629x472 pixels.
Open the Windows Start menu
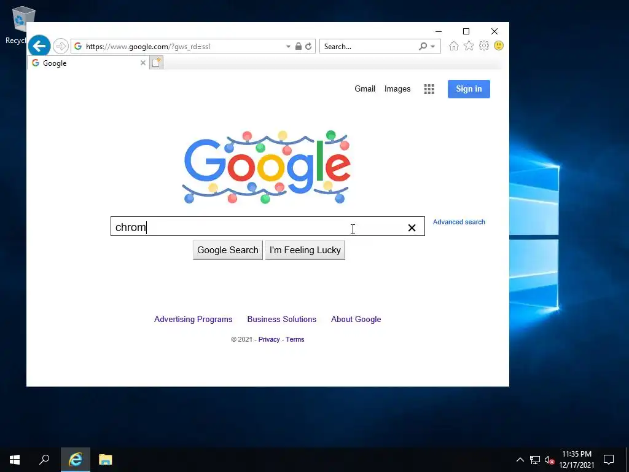click(x=15, y=460)
